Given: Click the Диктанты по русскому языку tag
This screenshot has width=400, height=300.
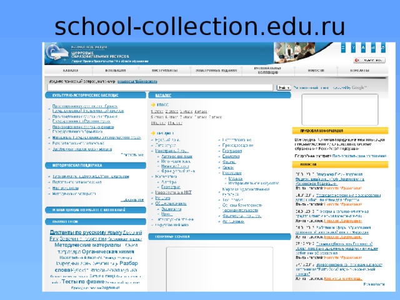Looking at the screenshot, I should click(86, 232).
